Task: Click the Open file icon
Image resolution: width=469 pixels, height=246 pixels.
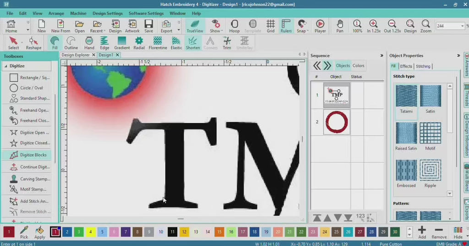Action: (80, 26)
